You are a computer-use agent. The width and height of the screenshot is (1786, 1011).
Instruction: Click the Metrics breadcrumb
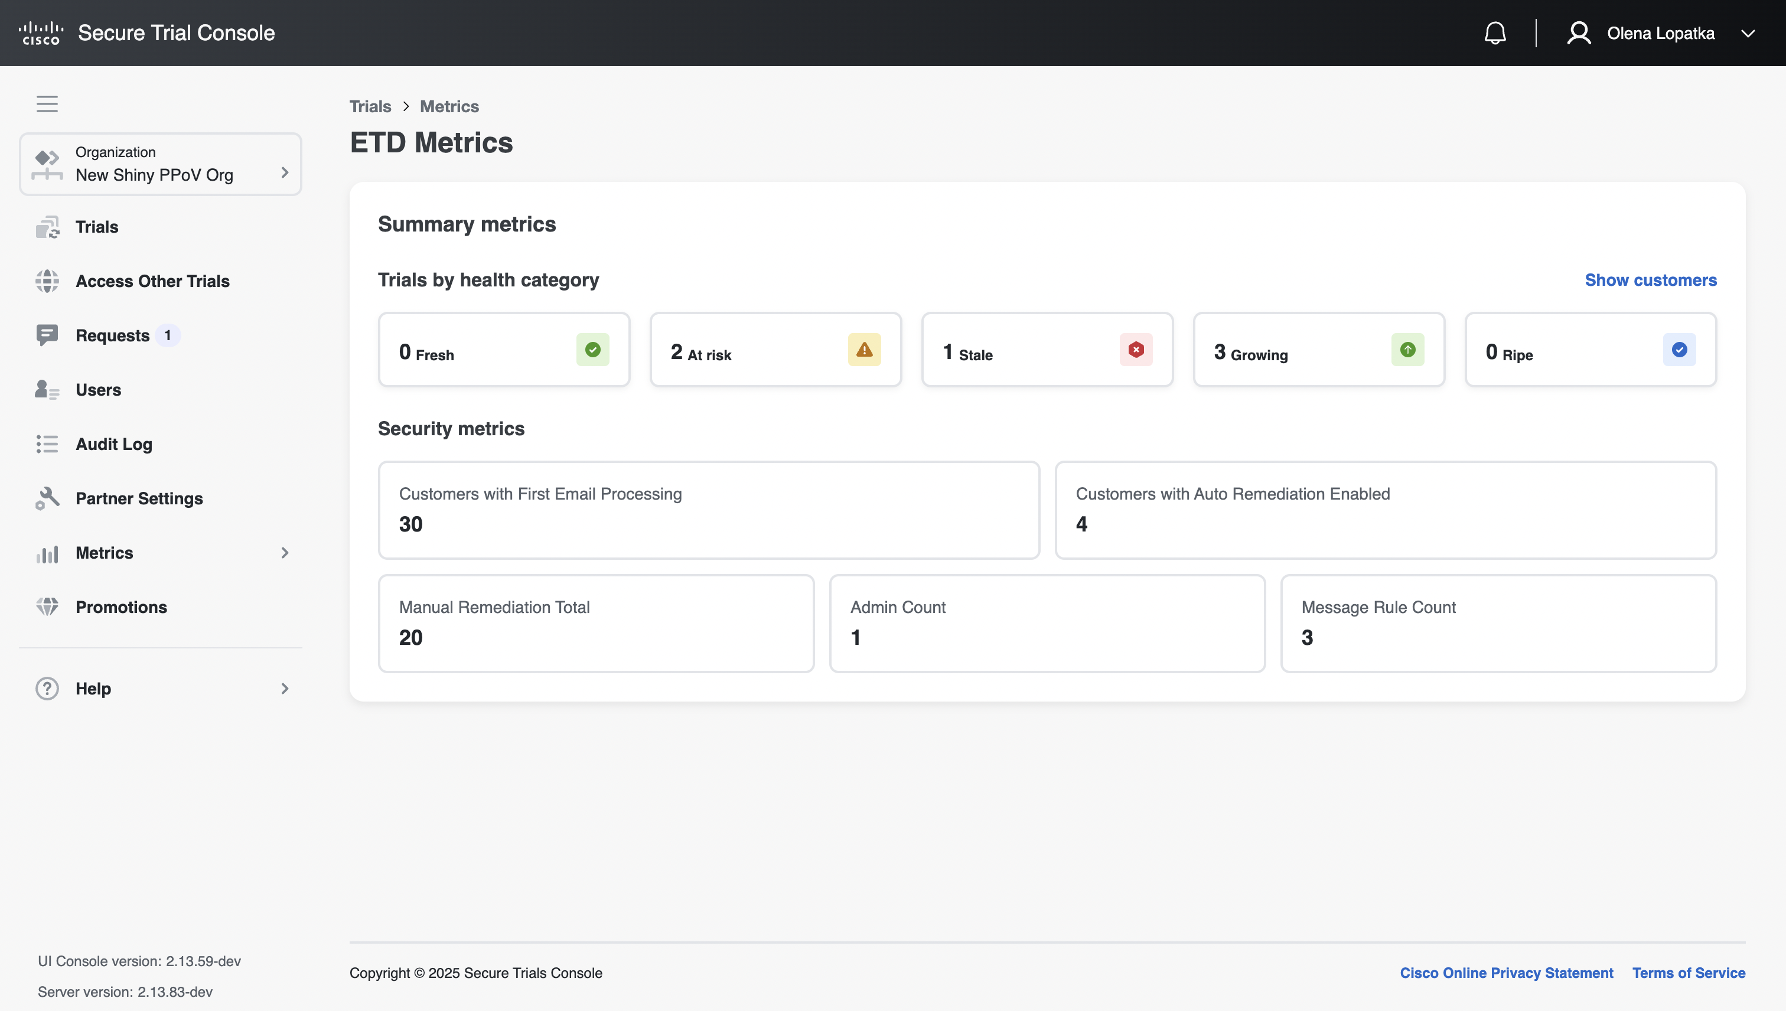click(x=449, y=106)
